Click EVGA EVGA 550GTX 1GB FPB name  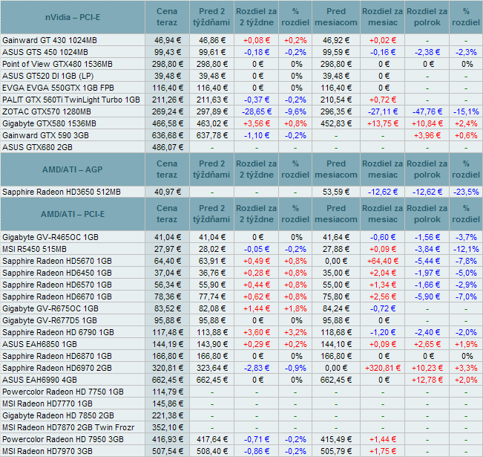(x=58, y=88)
